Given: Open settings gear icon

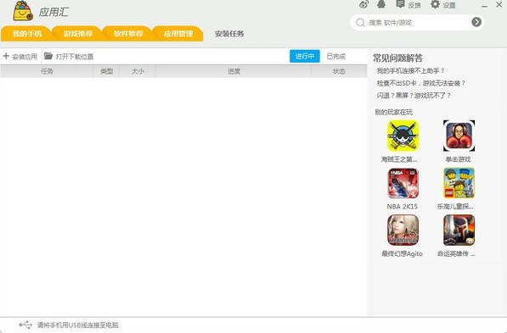Looking at the screenshot, I should (x=435, y=4).
